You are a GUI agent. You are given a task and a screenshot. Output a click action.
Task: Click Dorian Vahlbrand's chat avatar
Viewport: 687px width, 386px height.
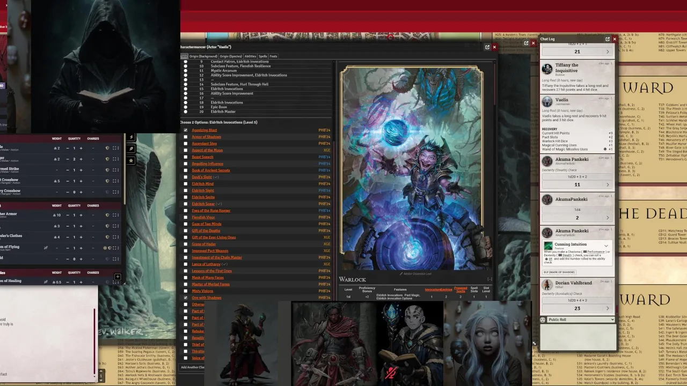(x=547, y=285)
